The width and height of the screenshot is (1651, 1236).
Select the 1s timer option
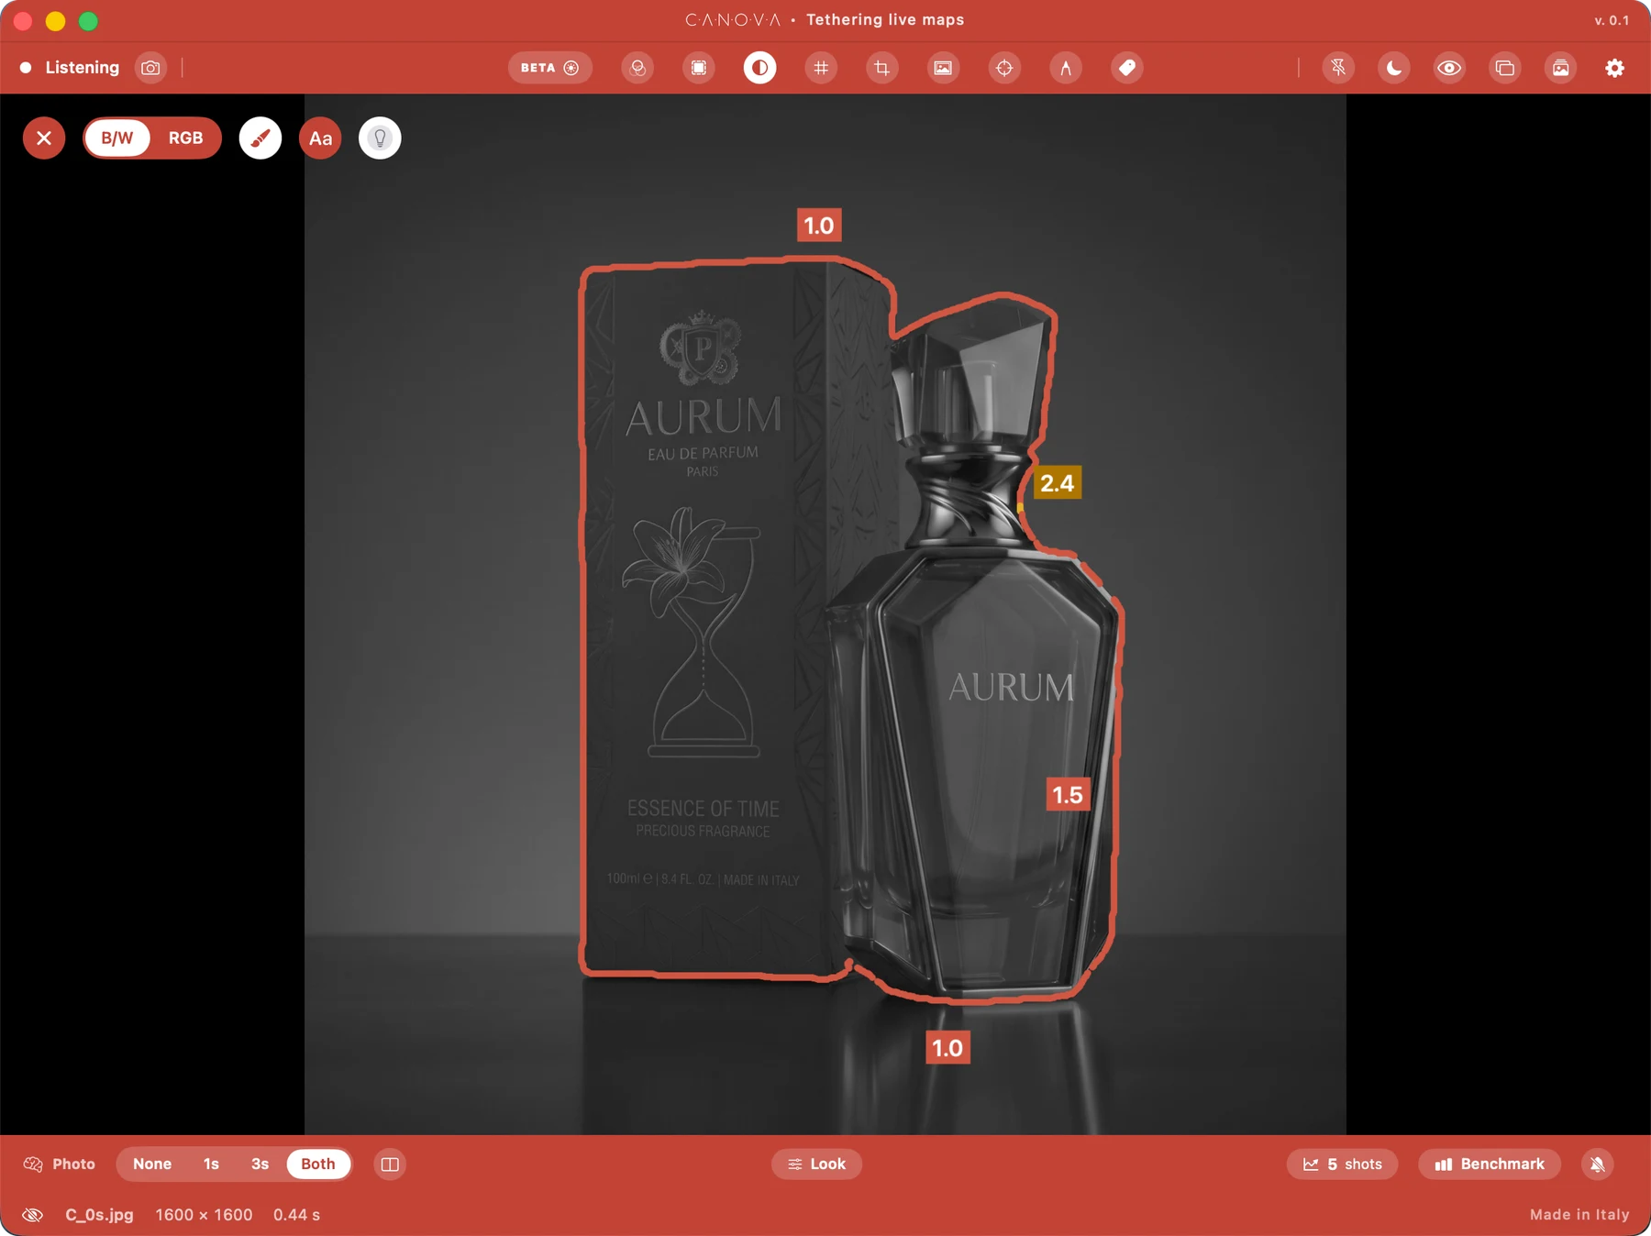(211, 1164)
